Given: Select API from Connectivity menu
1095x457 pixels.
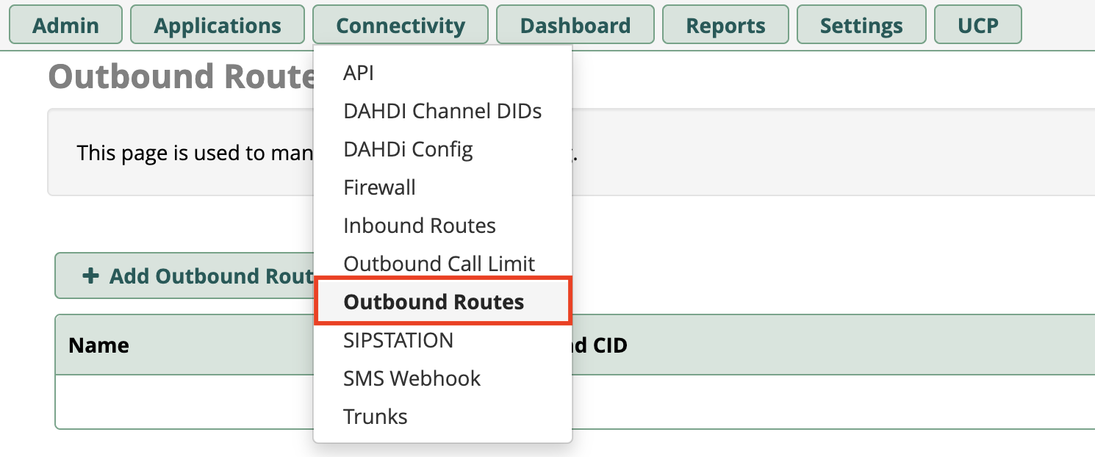Looking at the screenshot, I should tap(359, 73).
